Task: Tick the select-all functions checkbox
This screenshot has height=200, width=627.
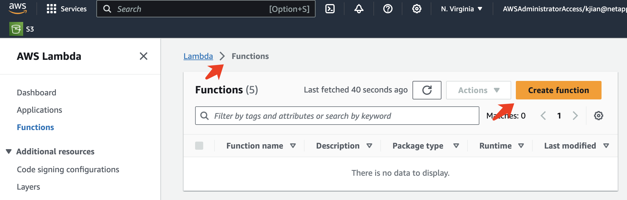Action: coord(199,146)
